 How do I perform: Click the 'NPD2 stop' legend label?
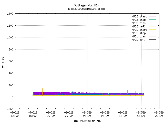pyautogui.click(x=139, y=20)
